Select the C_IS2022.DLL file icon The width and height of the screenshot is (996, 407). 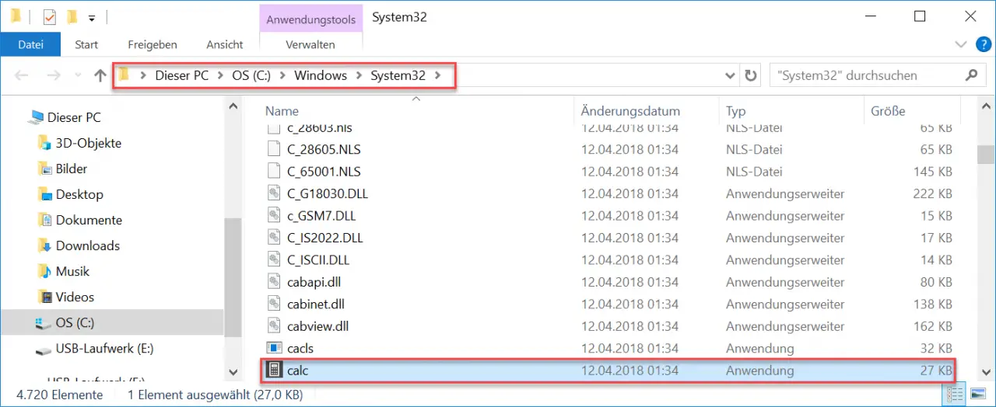(x=273, y=238)
